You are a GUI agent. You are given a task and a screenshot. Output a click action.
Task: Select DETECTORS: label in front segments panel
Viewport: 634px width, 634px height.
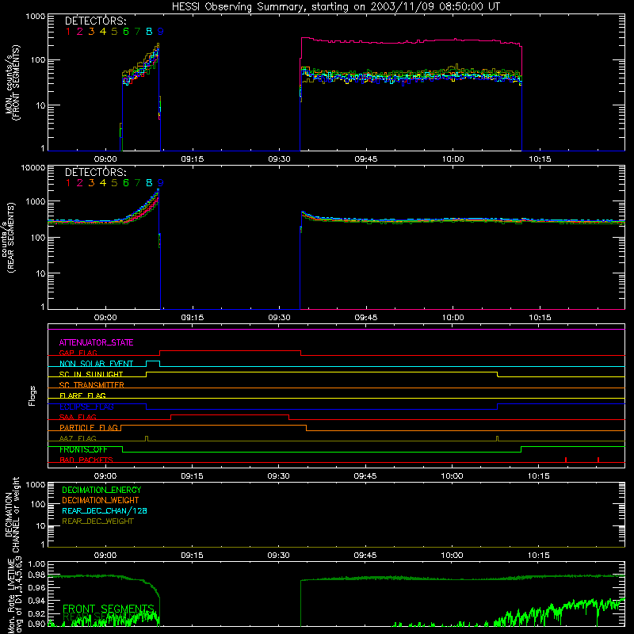(x=96, y=21)
